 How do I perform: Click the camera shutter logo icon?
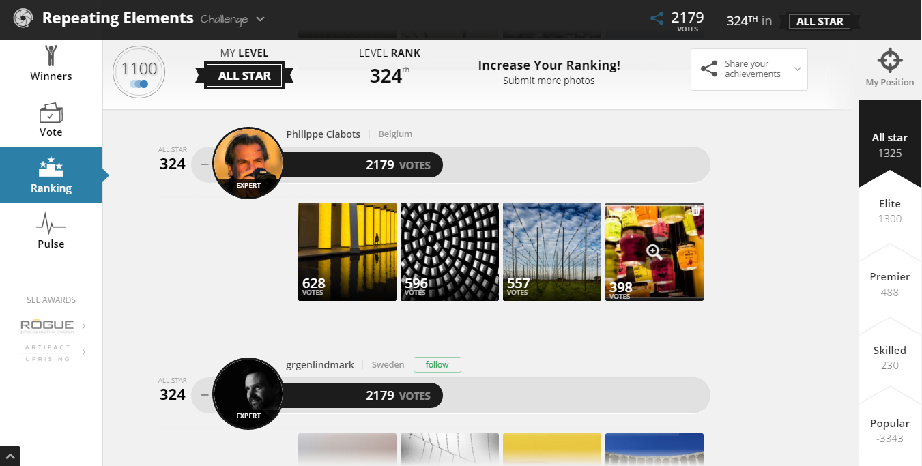tap(23, 18)
